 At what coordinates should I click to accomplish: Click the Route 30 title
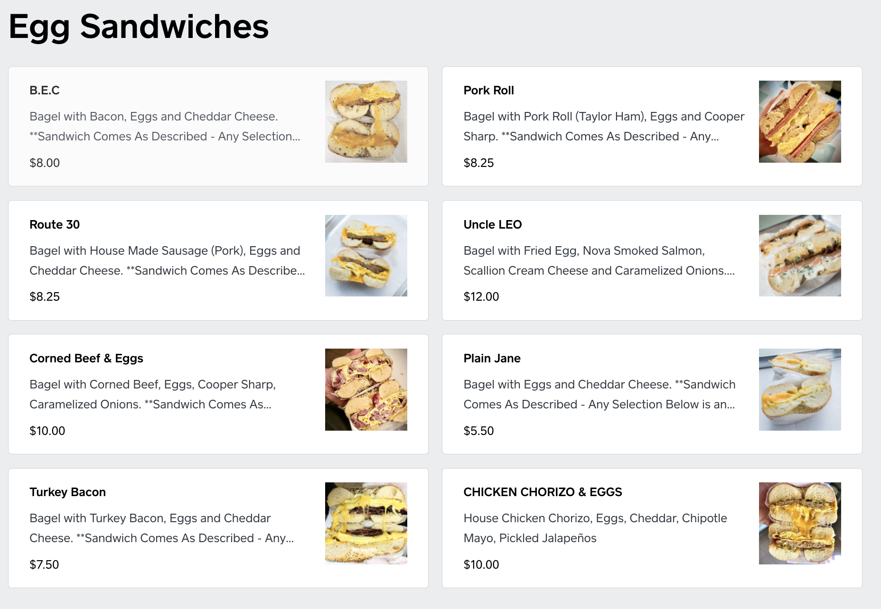(55, 224)
